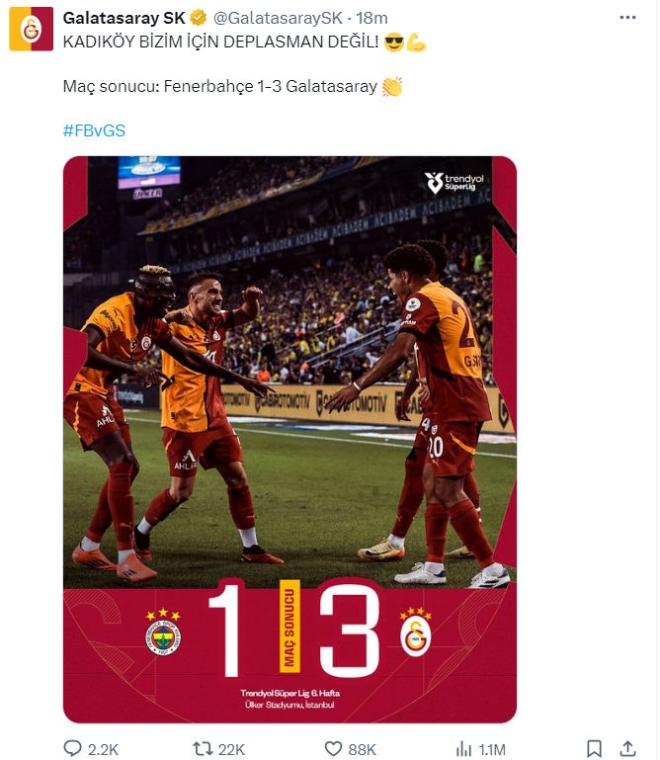Open the match result image
This screenshot has height=760, width=660.
[289, 439]
